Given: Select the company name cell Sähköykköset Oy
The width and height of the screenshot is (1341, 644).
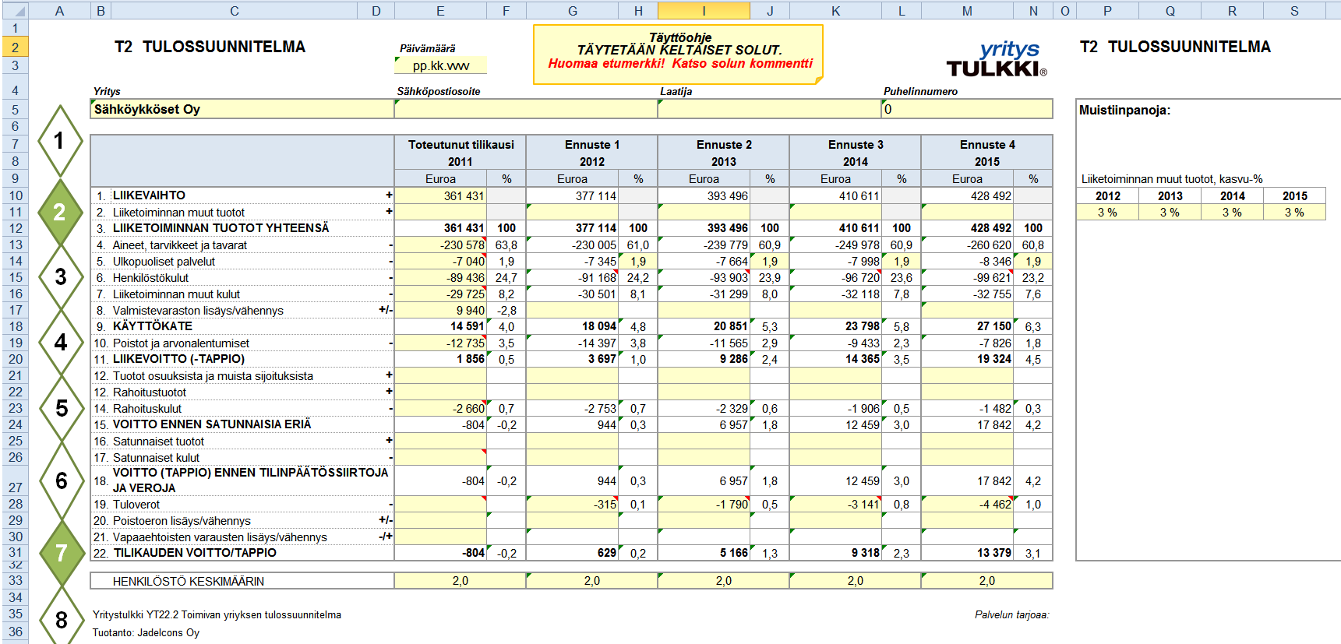Looking at the screenshot, I should coord(242,109).
